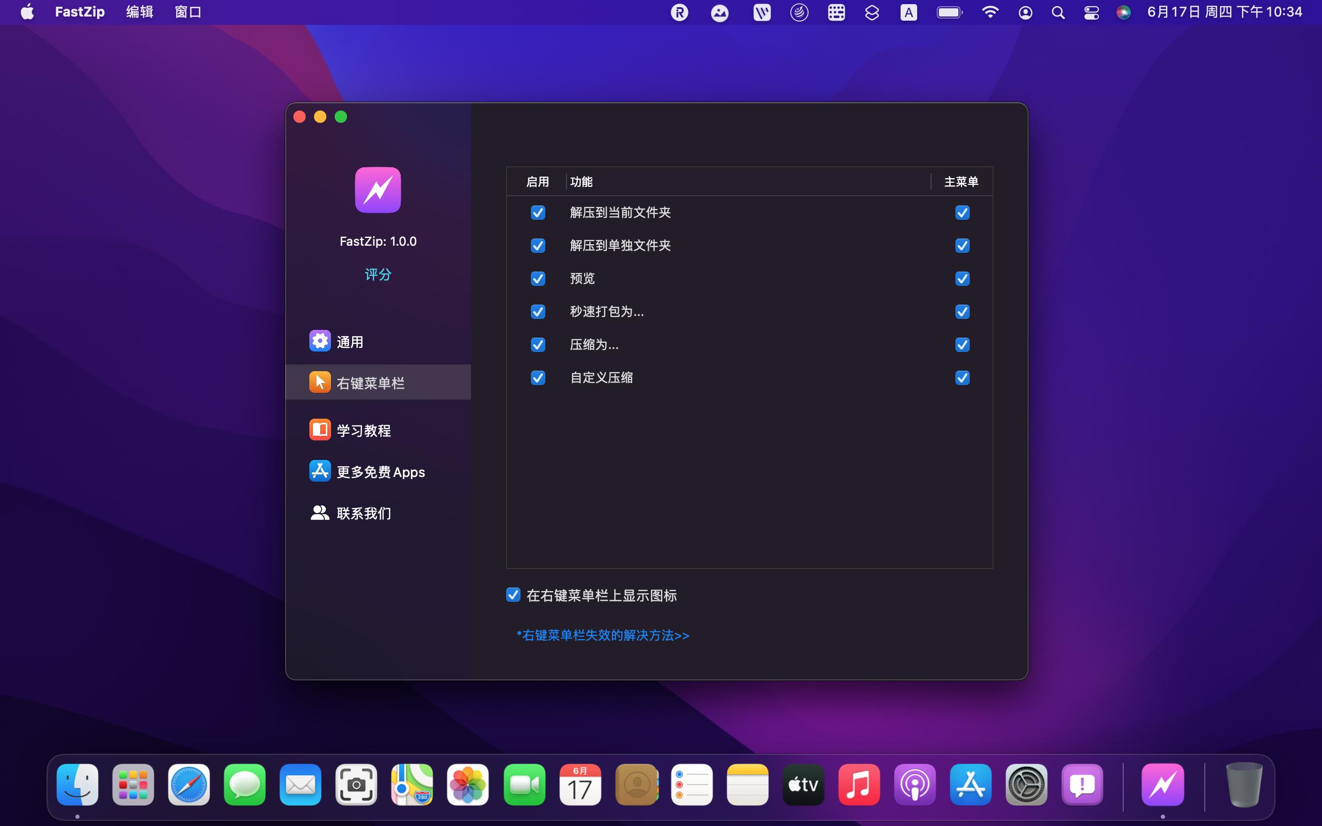This screenshot has width=1322, height=826.
Task: Open the 右键菜单栏失效的解决方法 link
Action: point(602,636)
